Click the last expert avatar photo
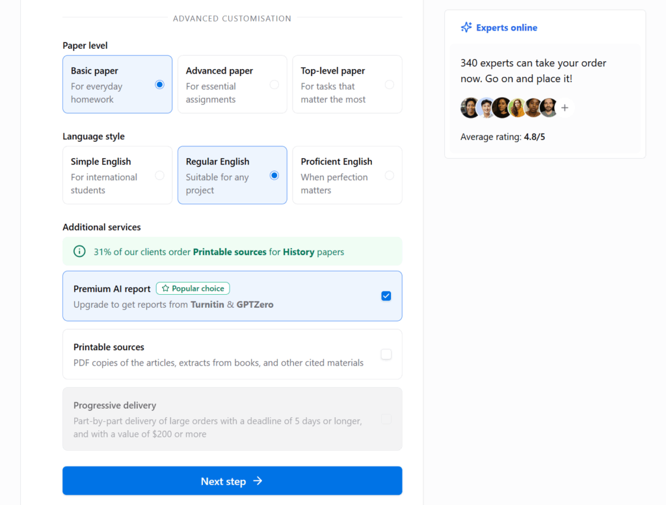Image resolution: width=666 pixels, height=505 pixels. pyautogui.click(x=548, y=108)
